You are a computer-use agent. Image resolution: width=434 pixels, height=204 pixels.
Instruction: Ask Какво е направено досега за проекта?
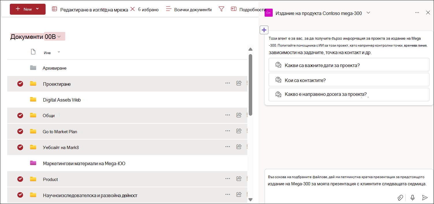(x=349, y=94)
